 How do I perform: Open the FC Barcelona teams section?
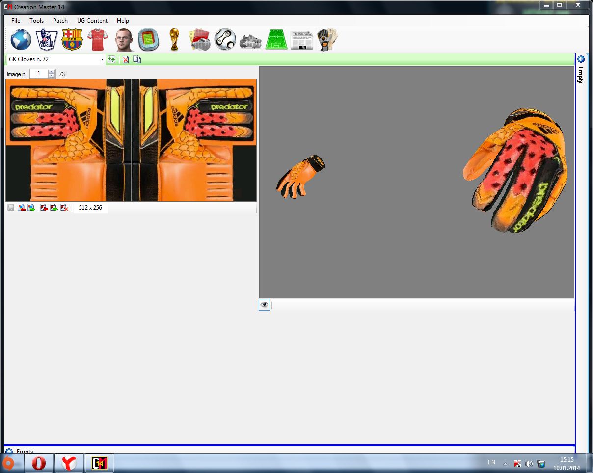72,39
